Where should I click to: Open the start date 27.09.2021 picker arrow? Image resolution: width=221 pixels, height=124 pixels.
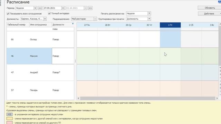[63, 8]
